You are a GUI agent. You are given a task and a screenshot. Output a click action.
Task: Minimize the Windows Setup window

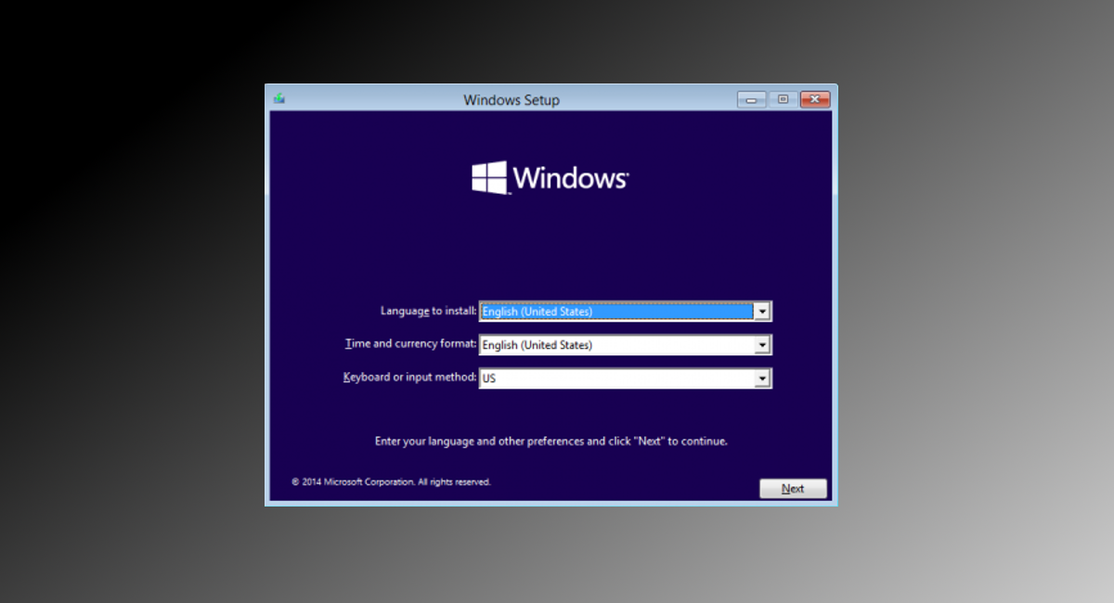coord(752,99)
